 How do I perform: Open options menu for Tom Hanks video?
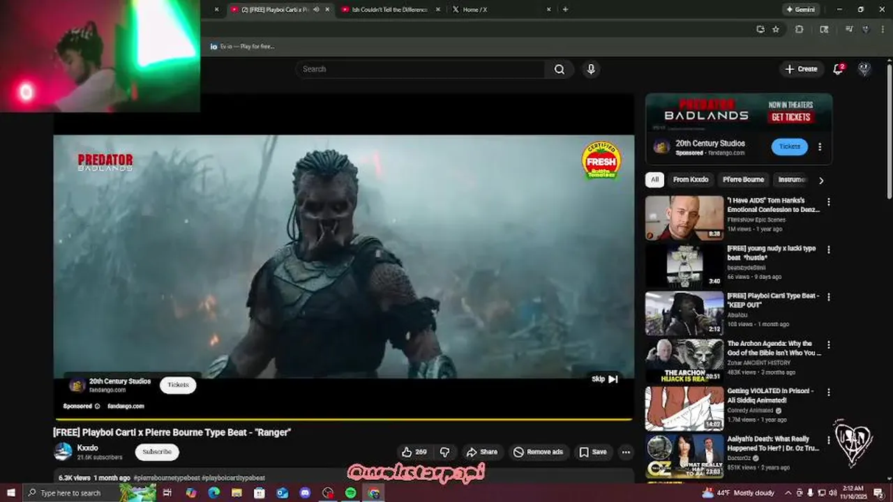(x=829, y=201)
